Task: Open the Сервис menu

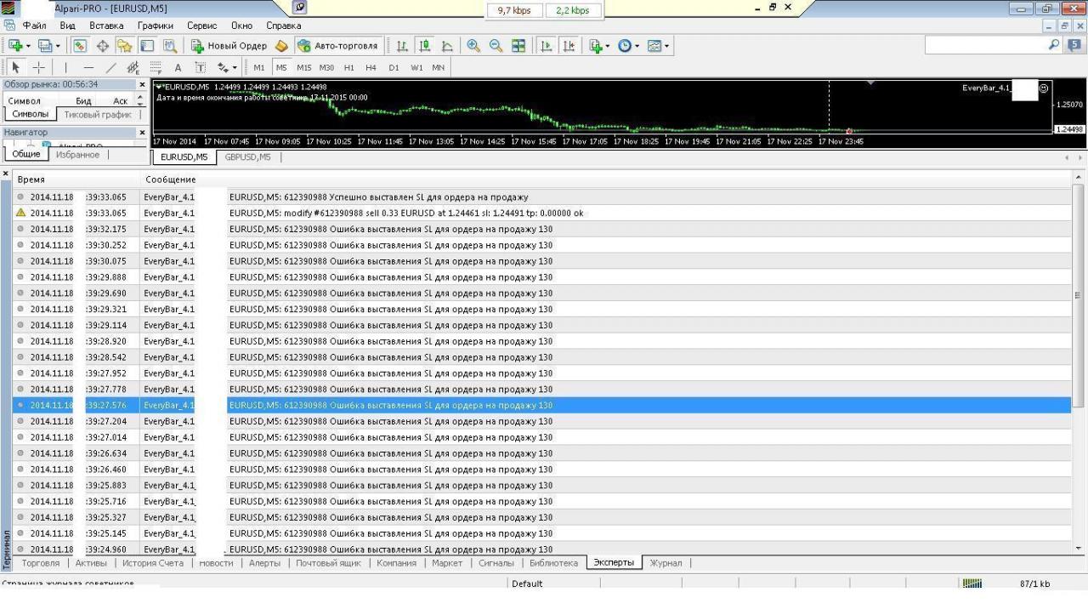Action: click(202, 26)
